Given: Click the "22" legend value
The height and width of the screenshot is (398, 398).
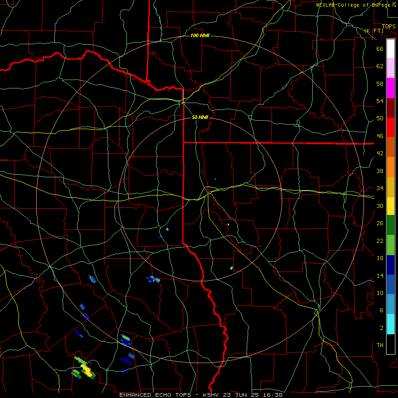Looking at the screenshot, I should (x=380, y=241).
